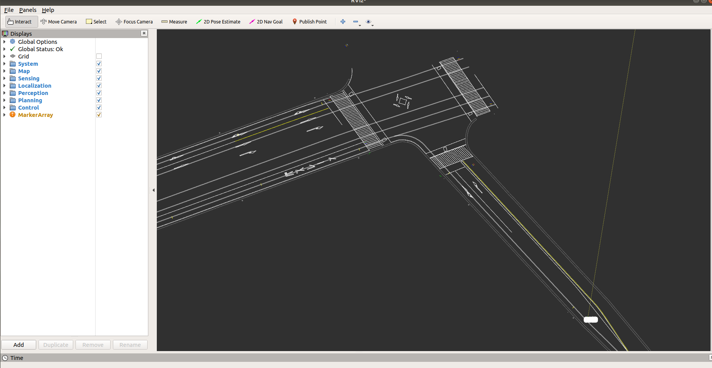Screen dimensions: 712x368
Task: Enable the Grid display checkbox
Action: (99, 56)
